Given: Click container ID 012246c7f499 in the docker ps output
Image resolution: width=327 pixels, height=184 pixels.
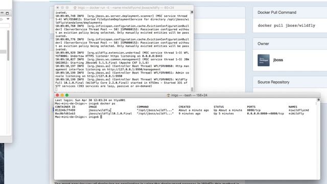Looking at the screenshot, I should [x=65, y=110].
